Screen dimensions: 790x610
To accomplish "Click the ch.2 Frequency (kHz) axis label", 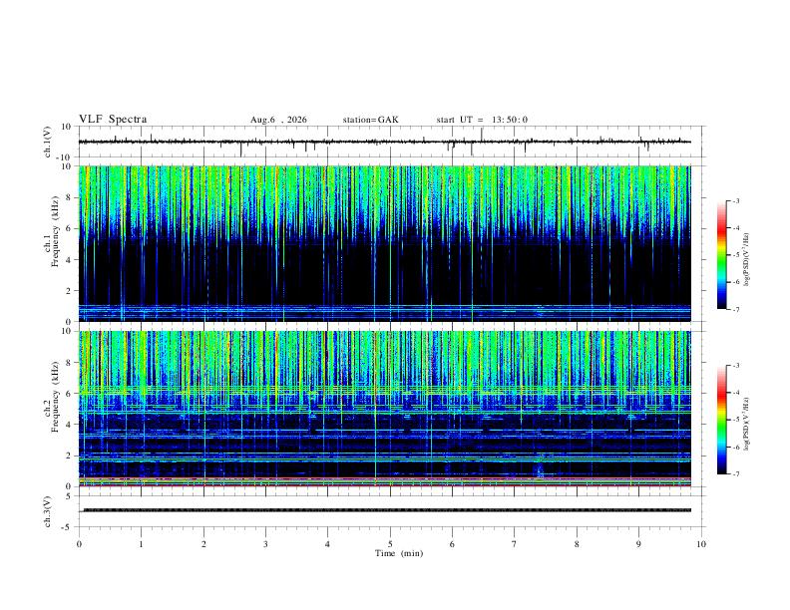I will coord(52,397).
